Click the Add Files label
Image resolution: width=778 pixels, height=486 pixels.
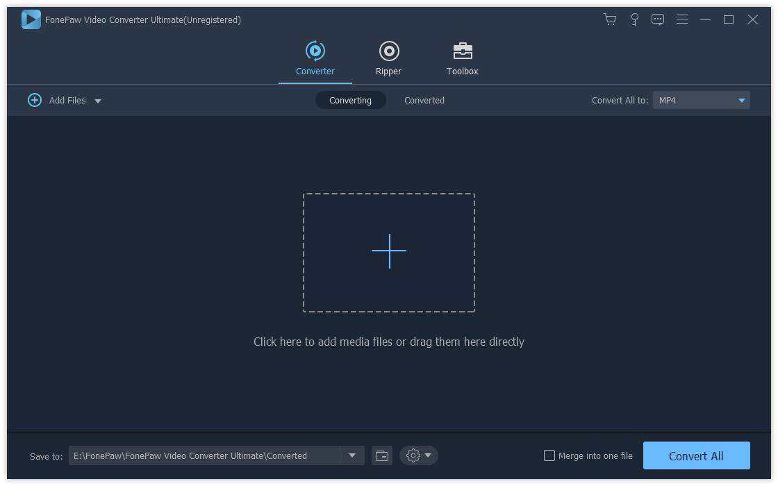[67, 100]
